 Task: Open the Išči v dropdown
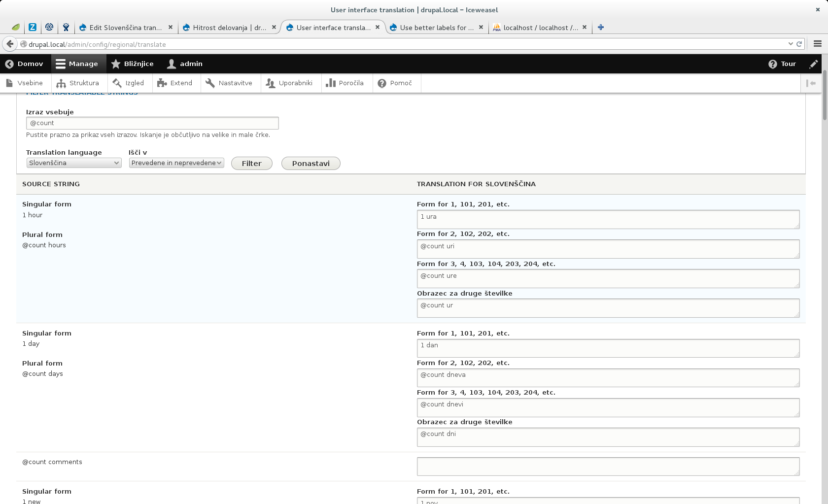point(176,163)
